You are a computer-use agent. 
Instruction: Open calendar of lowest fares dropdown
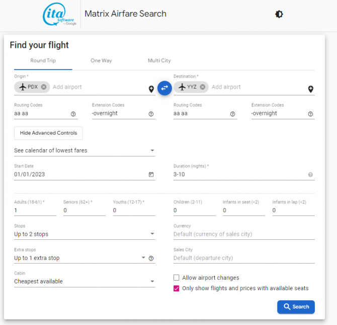coord(85,150)
